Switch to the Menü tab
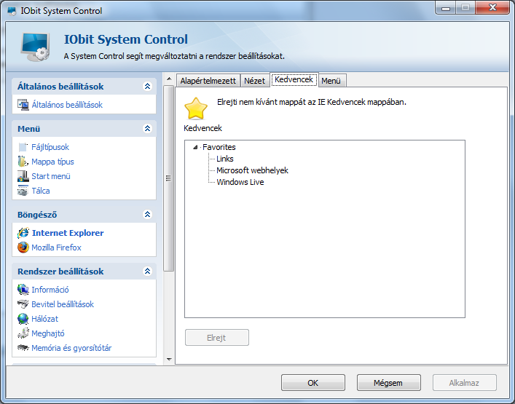 331,81
